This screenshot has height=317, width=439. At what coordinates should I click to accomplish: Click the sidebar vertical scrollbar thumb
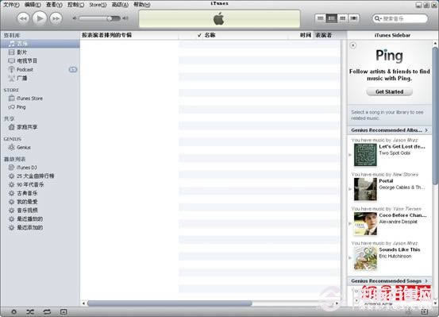435,115
